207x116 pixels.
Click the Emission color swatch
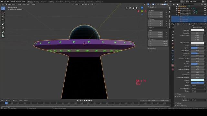tap(198, 80)
